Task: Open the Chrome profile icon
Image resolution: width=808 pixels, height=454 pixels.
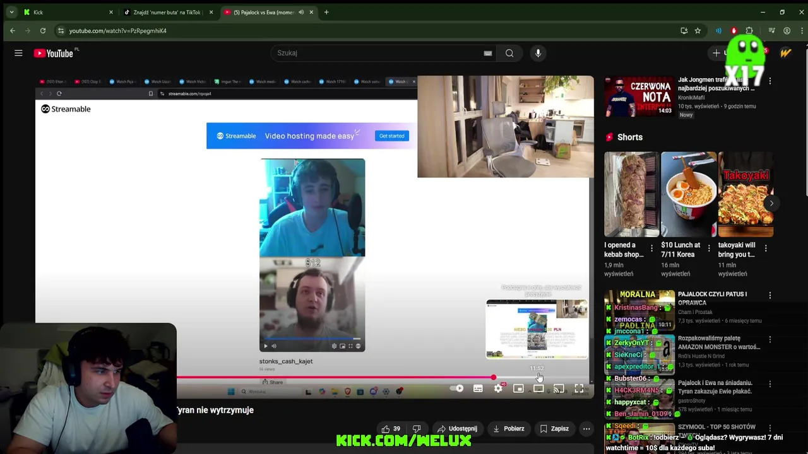Action: tap(787, 30)
